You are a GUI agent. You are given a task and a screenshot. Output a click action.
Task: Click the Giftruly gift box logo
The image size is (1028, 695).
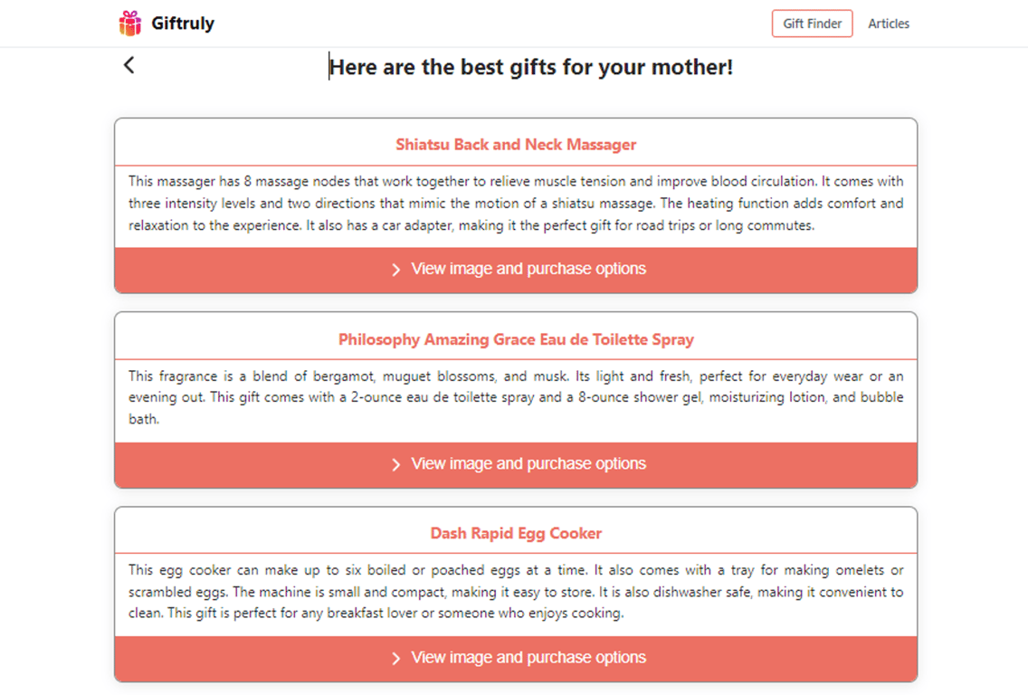[130, 24]
